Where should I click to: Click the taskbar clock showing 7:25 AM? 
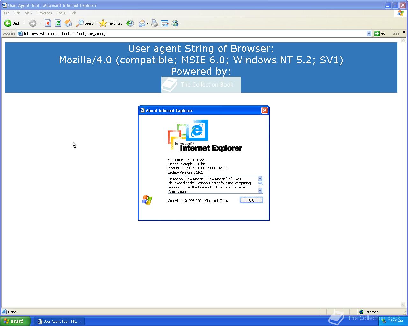396,322
